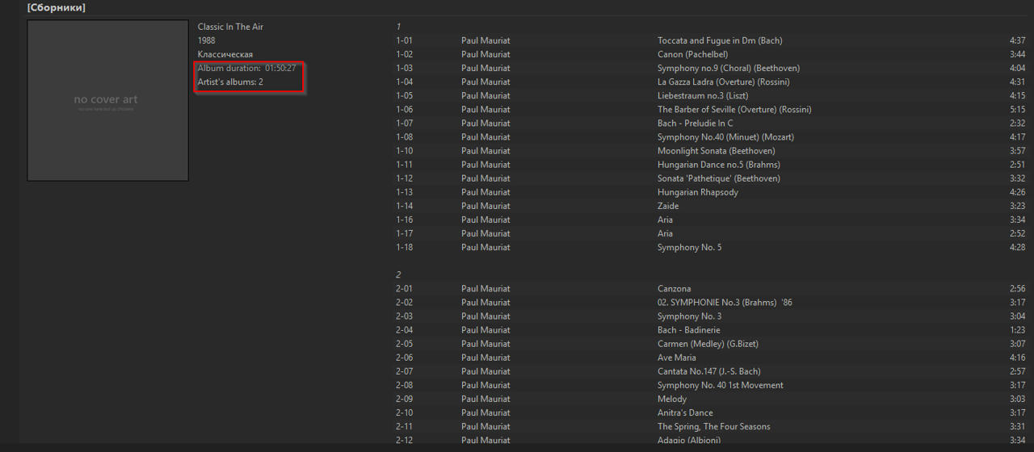Select track 'Symphony No.40 (Minuet) (Mozart)'
This screenshot has height=452, width=1034.
click(711, 136)
